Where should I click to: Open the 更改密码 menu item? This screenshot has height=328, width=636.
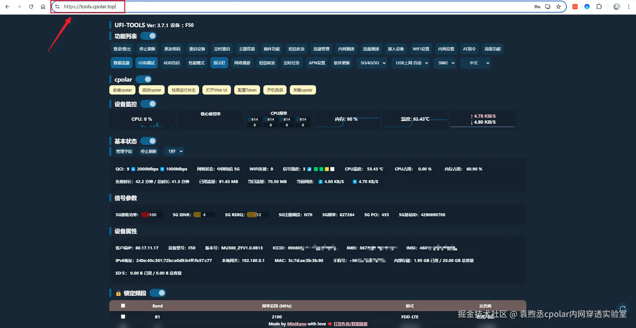pos(172,49)
